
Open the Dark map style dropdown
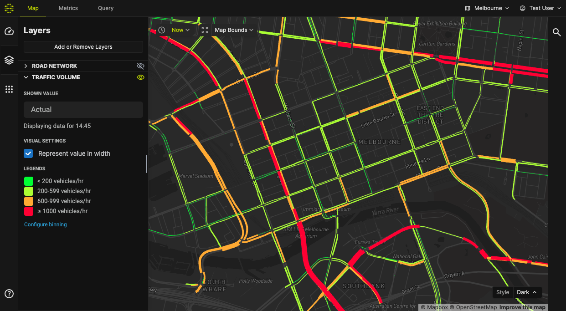tap(527, 292)
